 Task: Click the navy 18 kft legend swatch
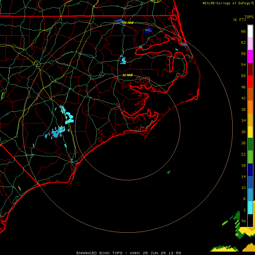click(250, 170)
